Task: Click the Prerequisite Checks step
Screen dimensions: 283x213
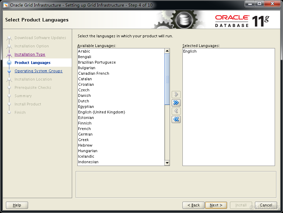Action: [33, 87]
